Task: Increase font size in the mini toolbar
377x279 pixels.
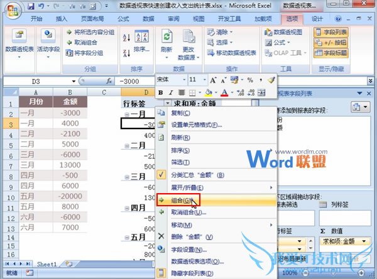Action: pos(213,80)
